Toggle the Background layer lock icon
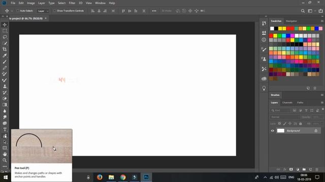 tap(316, 130)
